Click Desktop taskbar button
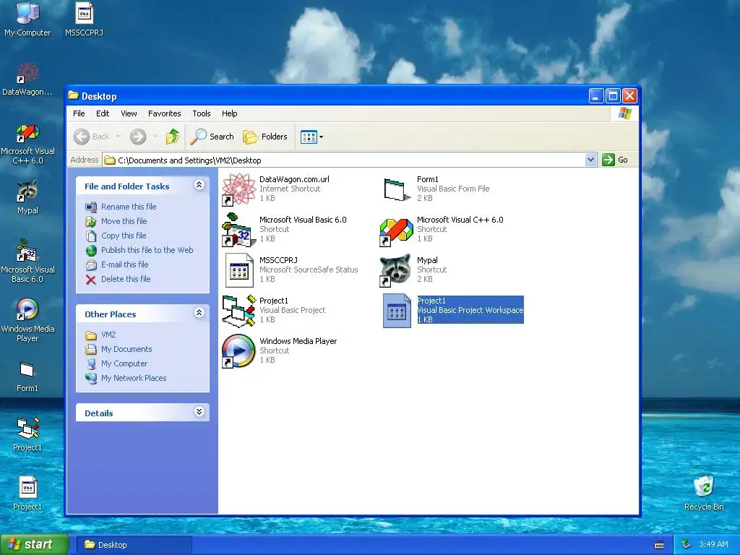 coord(134,545)
